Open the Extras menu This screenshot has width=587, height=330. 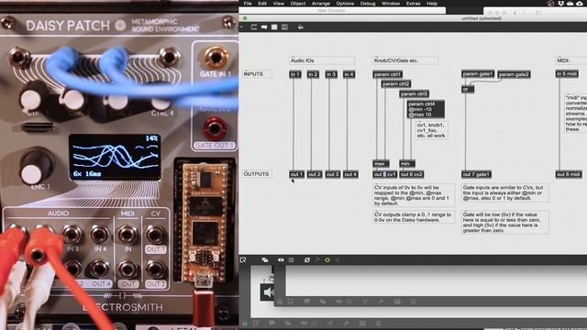[414, 4]
